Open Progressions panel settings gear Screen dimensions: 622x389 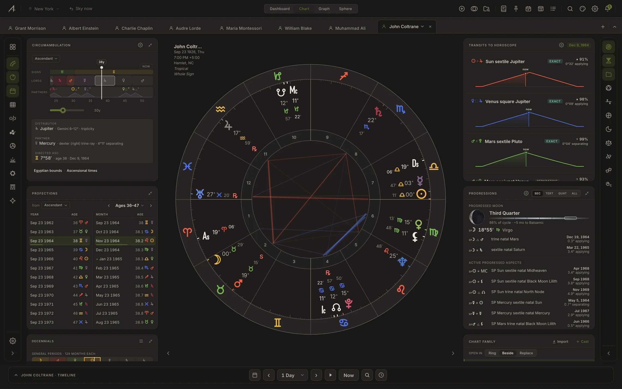pyautogui.click(x=526, y=193)
